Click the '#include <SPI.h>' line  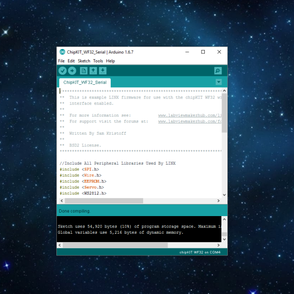tap(79, 170)
